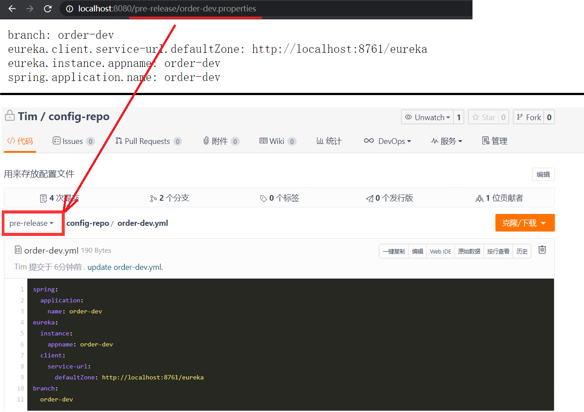This screenshot has width=584, height=412.
Task: Reload the page with the refresh icon
Action: [x=48, y=9]
